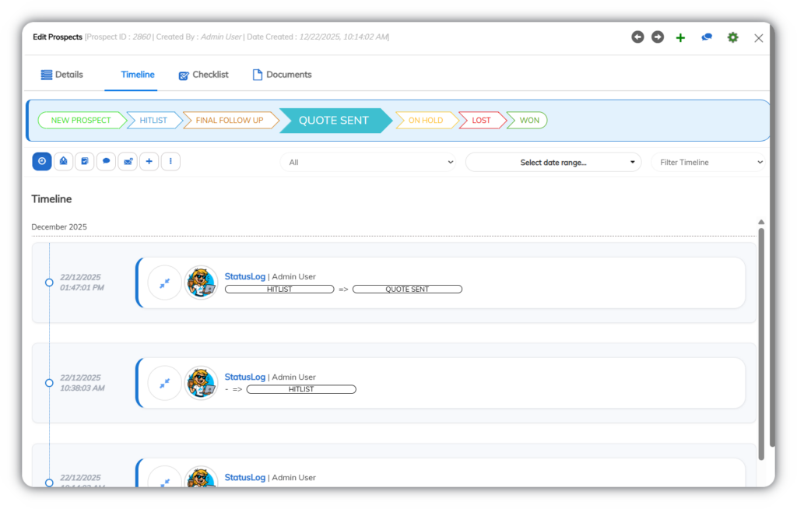Click the 22/12/2025 10:38:03 AM timestamp

click(x=82, y=383)
